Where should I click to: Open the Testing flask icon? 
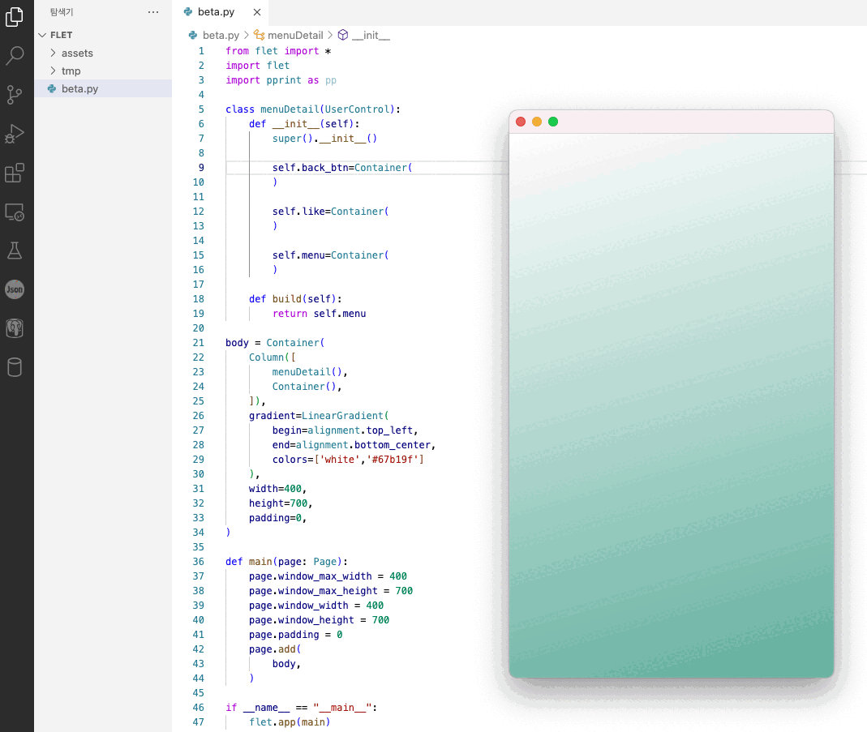point(15,250)
